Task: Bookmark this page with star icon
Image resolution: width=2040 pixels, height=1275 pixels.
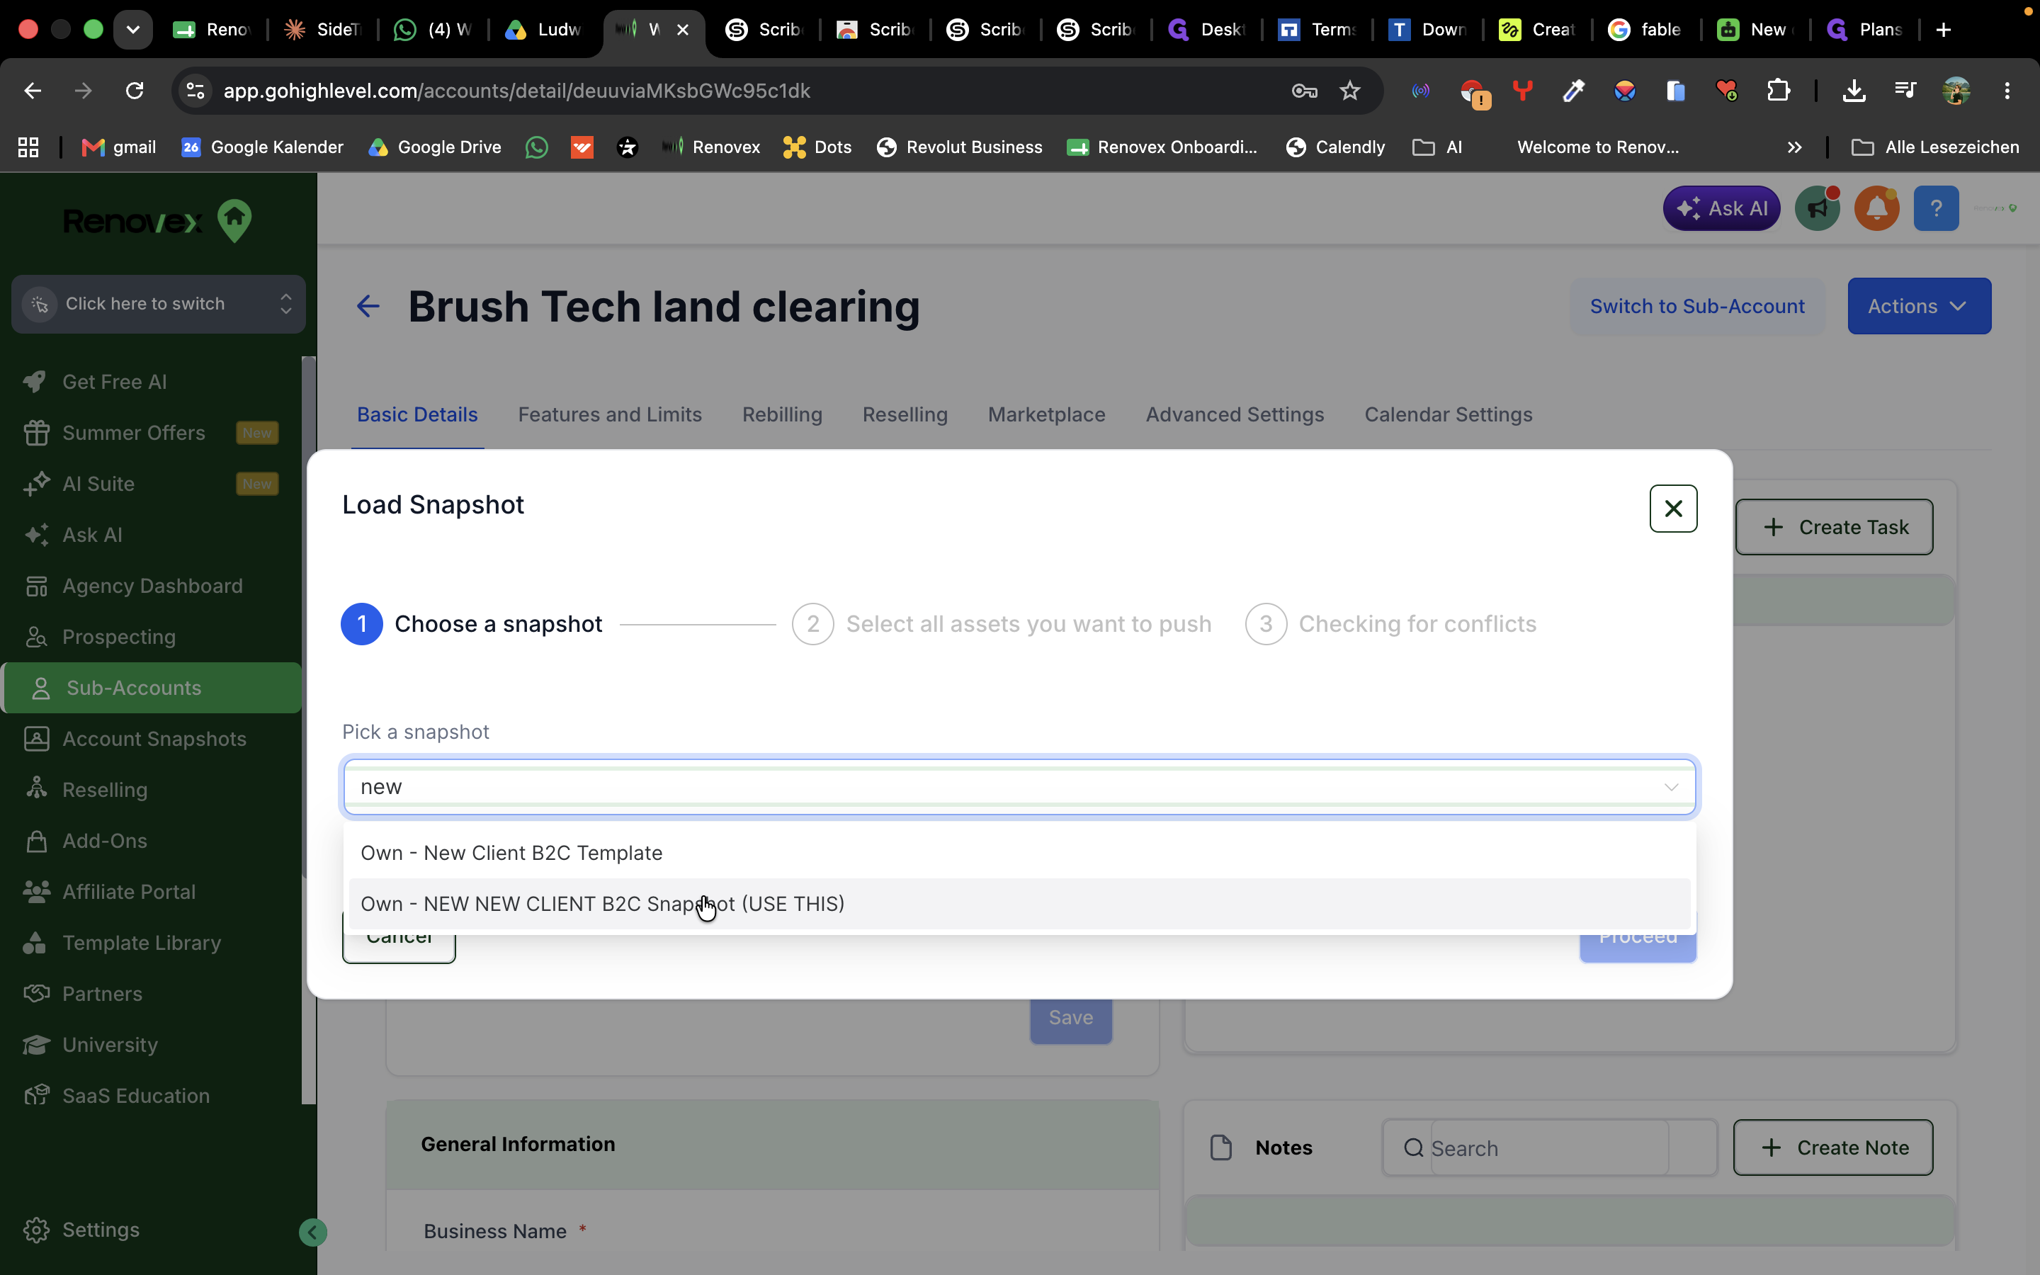Action: [1349, 90]
